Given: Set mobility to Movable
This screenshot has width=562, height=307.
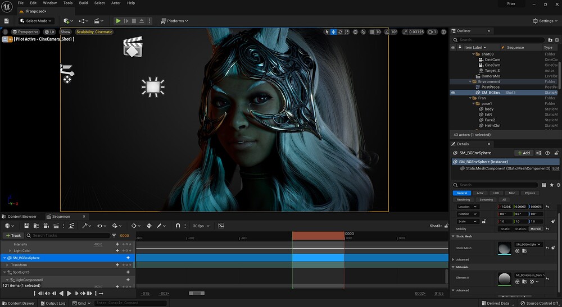Looking at the screenshot, I should [x=536, y=229].
